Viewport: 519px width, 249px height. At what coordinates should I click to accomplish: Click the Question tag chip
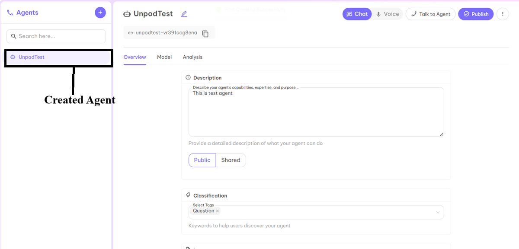click(205, 211)
